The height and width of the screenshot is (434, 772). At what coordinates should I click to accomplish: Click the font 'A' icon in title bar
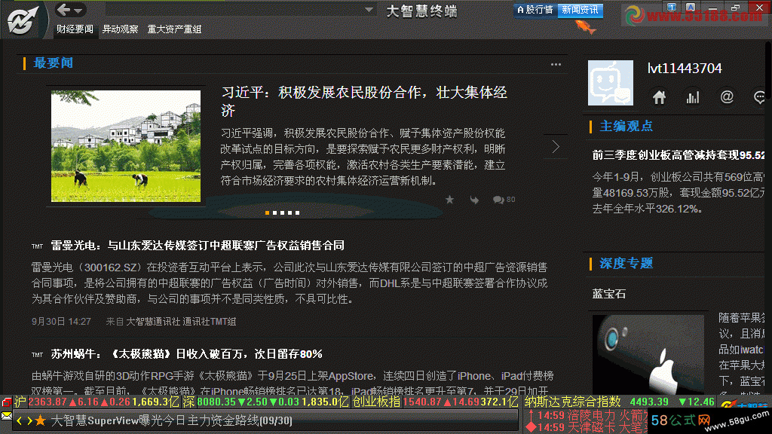click(x=691, y=8)
